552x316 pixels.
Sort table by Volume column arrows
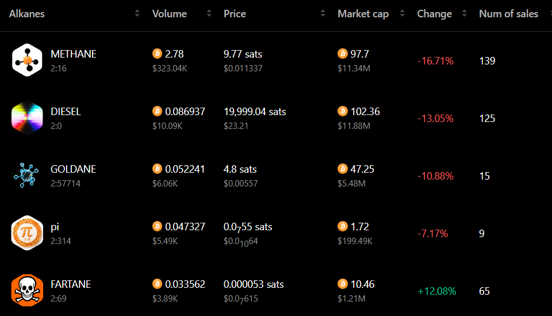click(x=209, y=13)
